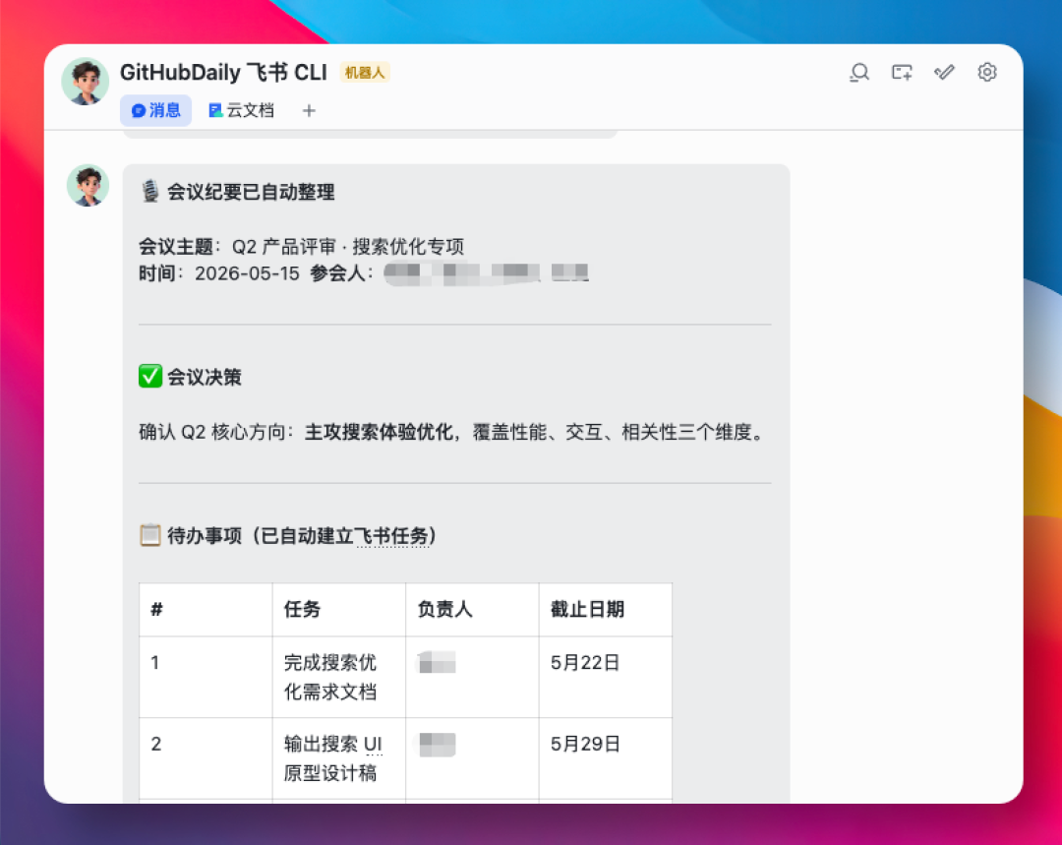The height and width of the screenshot is (845, 1062).
Task: Click the deadline 5月29日
Action: pos(585,744)
